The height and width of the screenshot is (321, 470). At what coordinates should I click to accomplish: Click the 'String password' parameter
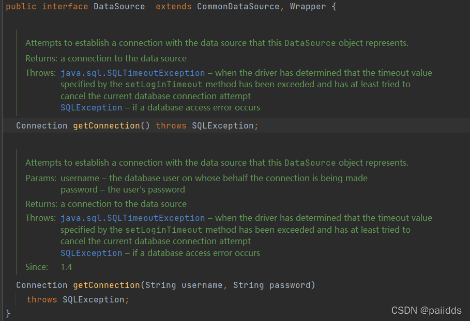click(x=271, y=285)
